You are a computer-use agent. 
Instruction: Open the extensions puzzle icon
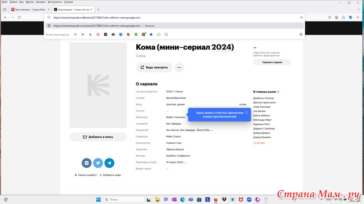pyautogui.click(x=343, y=17)
